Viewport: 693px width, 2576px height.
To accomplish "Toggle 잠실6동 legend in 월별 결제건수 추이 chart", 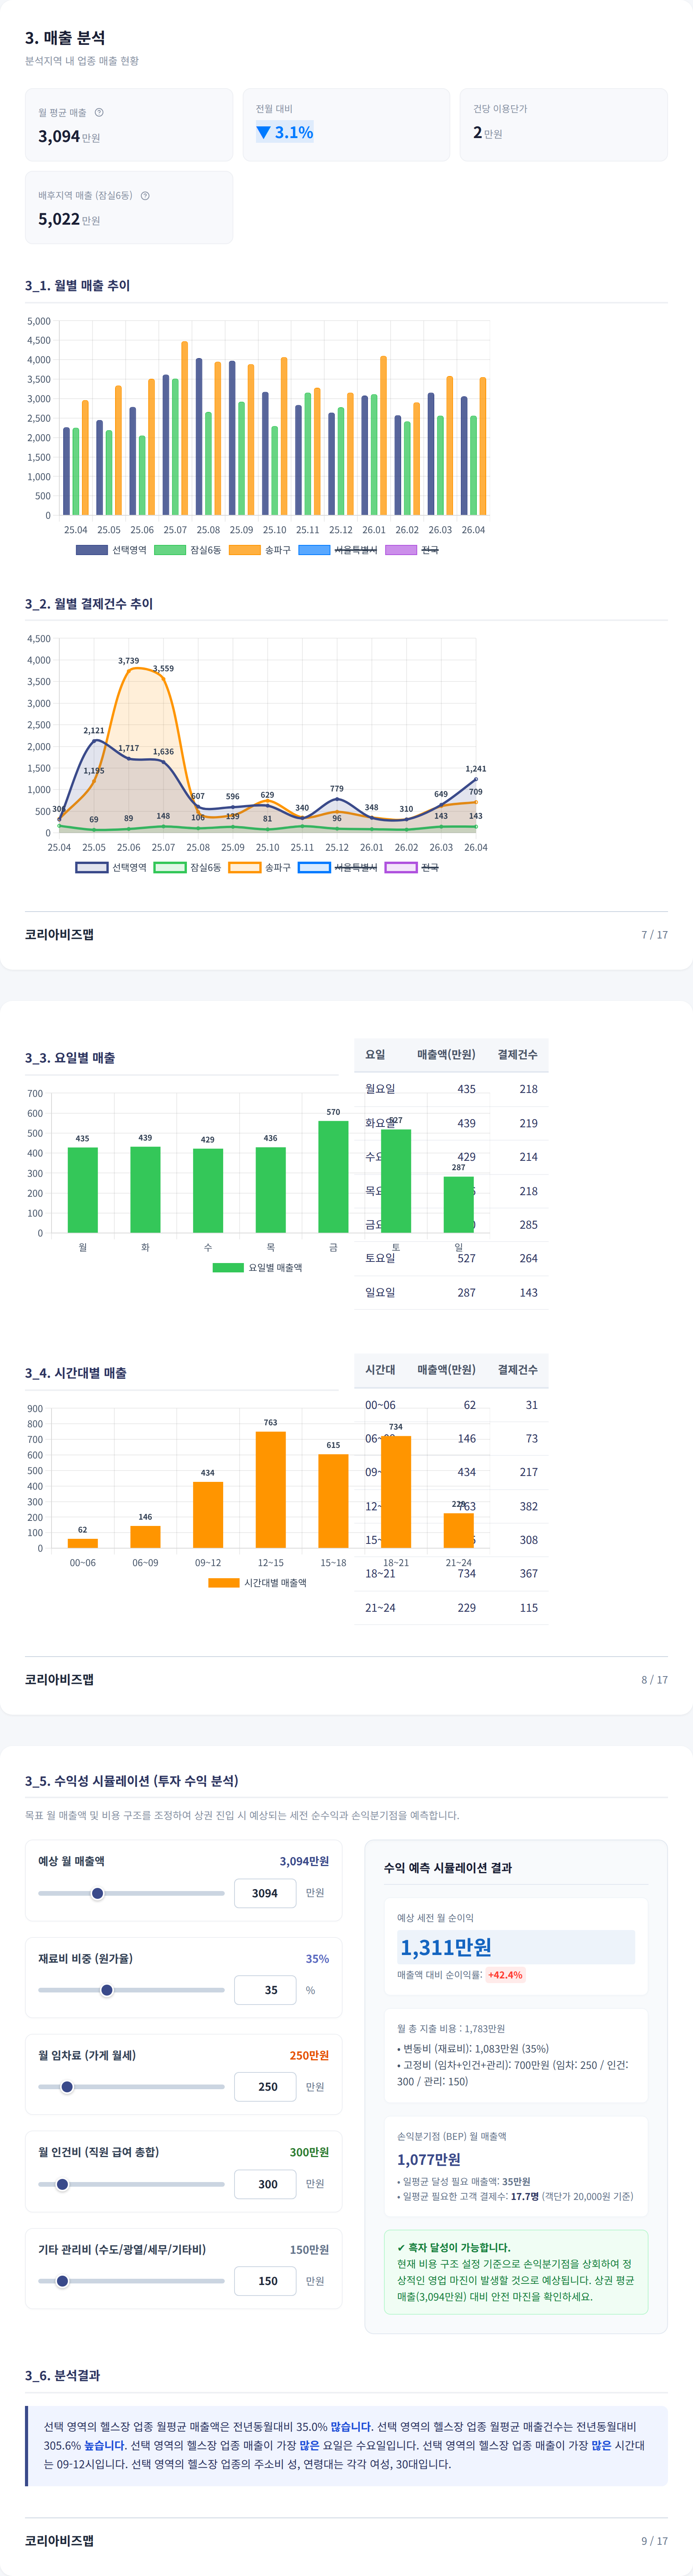I will click(188, 867).
